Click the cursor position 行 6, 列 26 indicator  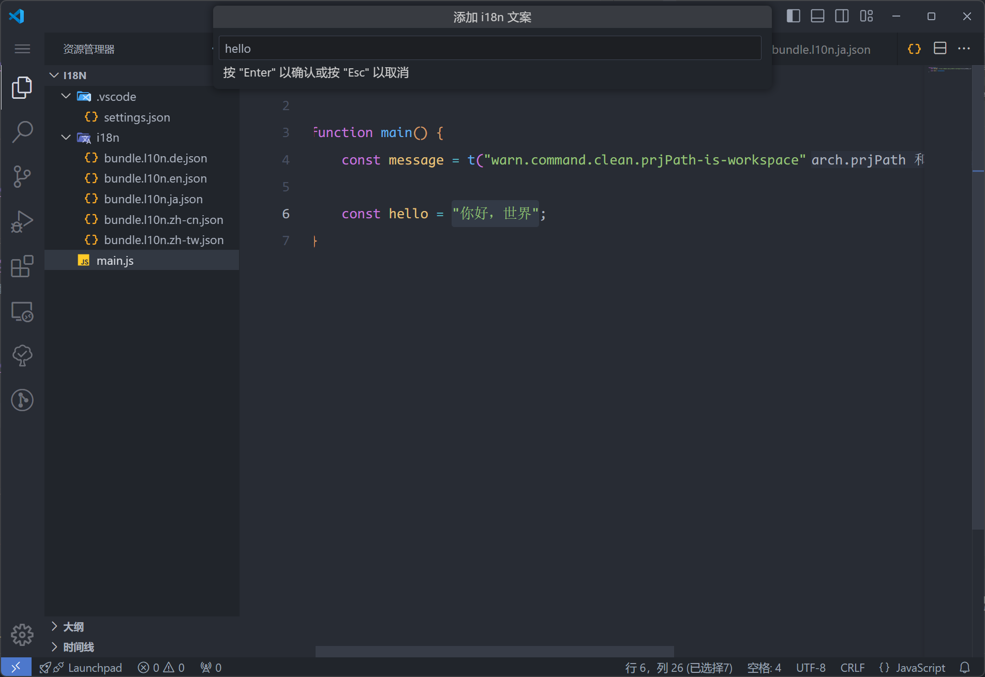click(x=679, y=668)
